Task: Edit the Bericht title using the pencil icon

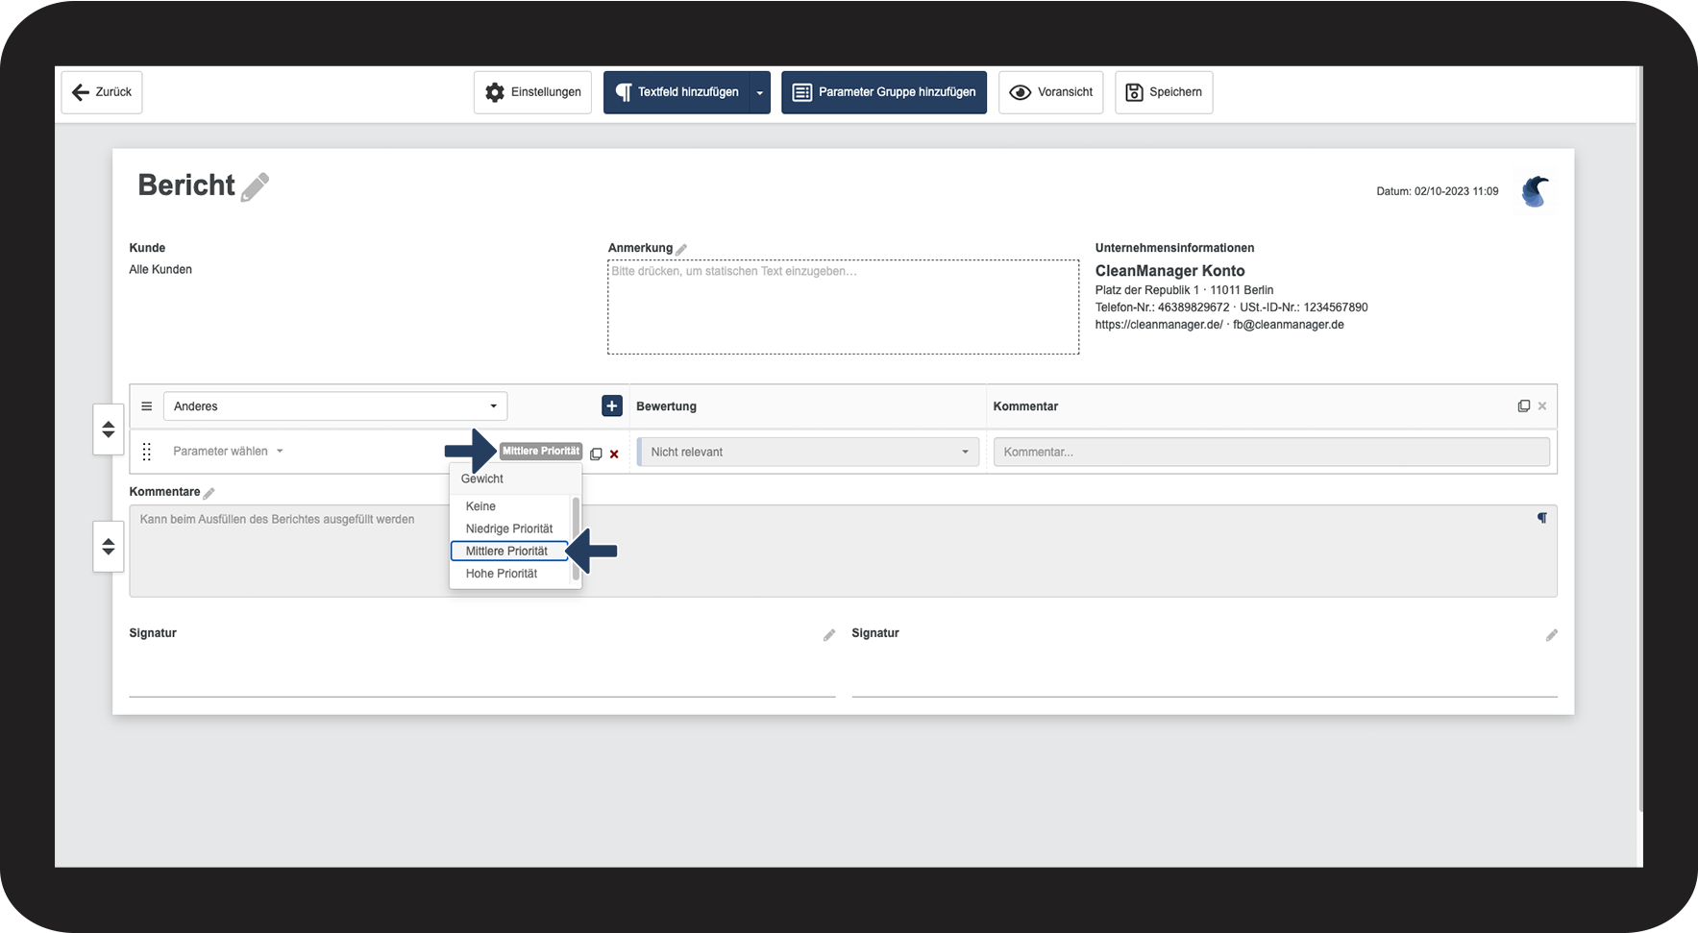Action: tap(255, 186)
